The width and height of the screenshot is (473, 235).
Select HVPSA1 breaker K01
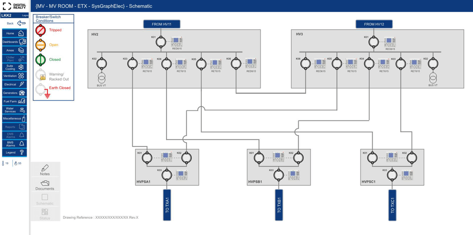(147, 158)
